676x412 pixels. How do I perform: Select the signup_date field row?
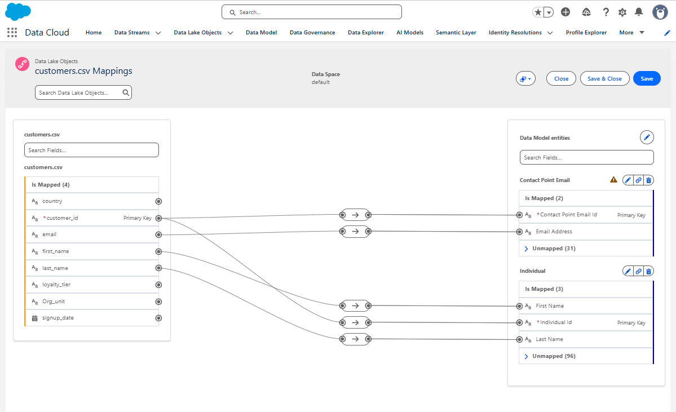coord(92,318)
